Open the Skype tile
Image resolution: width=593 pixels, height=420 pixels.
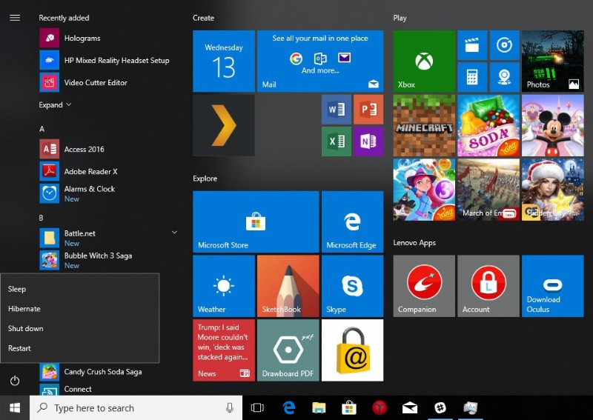tap(352, 286)
